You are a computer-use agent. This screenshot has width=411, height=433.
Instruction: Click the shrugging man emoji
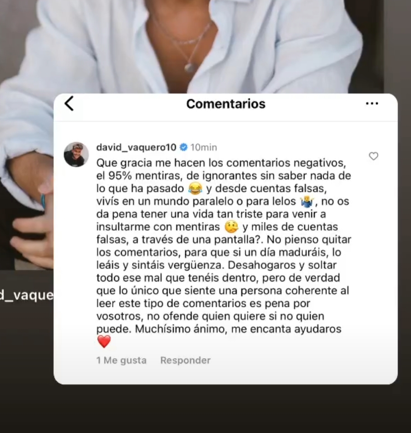pos(307,202)
